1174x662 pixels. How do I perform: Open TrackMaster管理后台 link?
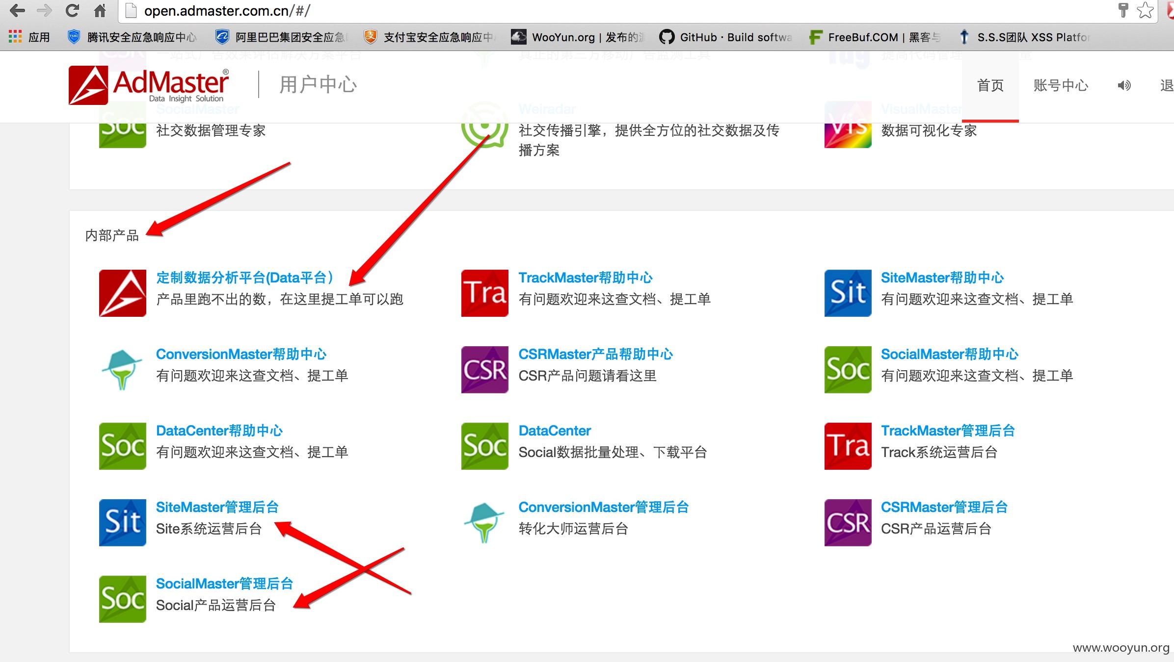point(948,431)
